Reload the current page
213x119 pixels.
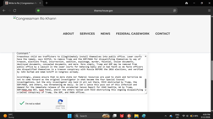click(15, 11)
